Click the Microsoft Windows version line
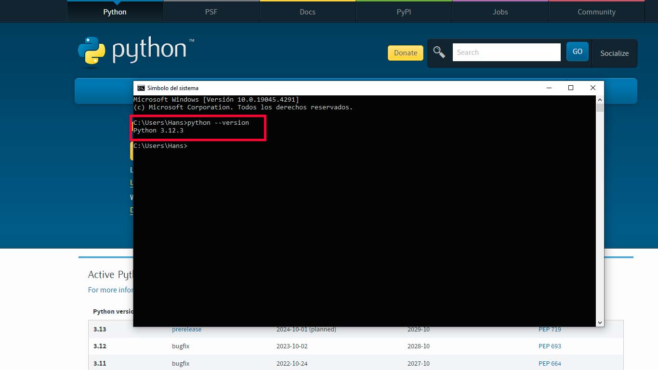 tap(216, 100)
